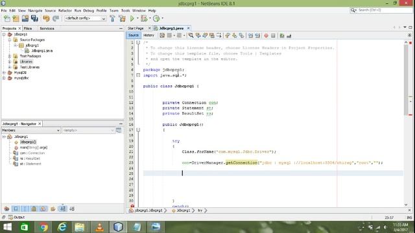Toggle Highlight Search in editor toolbar
This screenshot has height=233, width=415.
pos(212,36)
